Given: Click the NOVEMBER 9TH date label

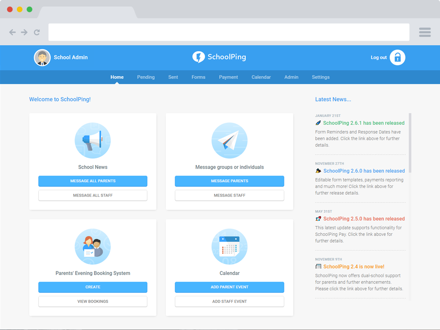Looking at the screenshot, I should pos(329,259).
